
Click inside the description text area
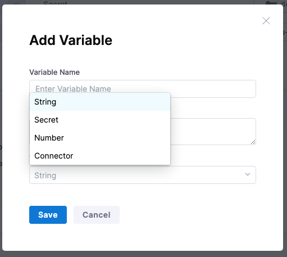click(213, 132)
